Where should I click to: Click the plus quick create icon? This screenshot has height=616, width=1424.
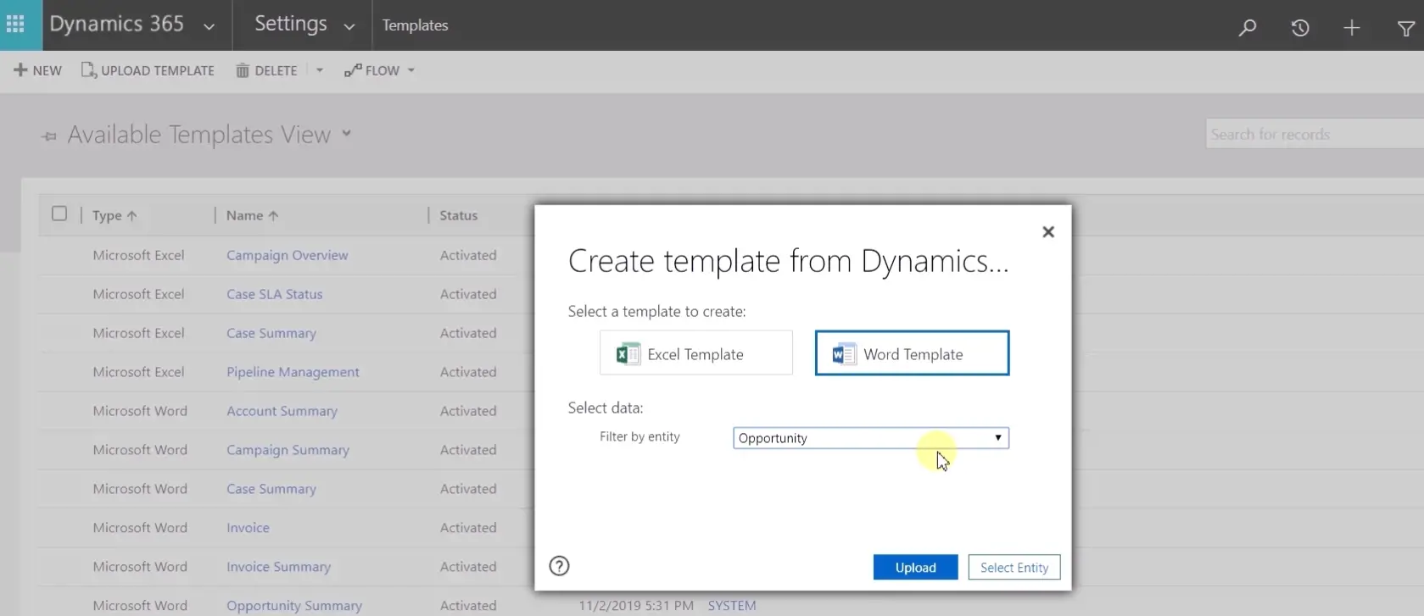1352,28
